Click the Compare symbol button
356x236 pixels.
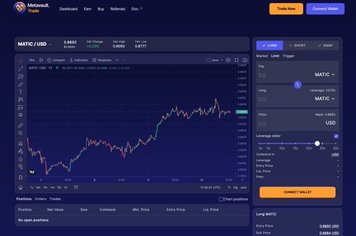[56, 60]
